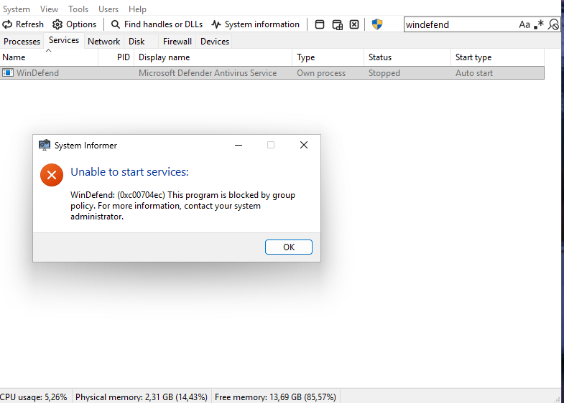The height and width of the screenshot is (403, 564).
Task: Click Free memory in status bar
Action: 275,397
